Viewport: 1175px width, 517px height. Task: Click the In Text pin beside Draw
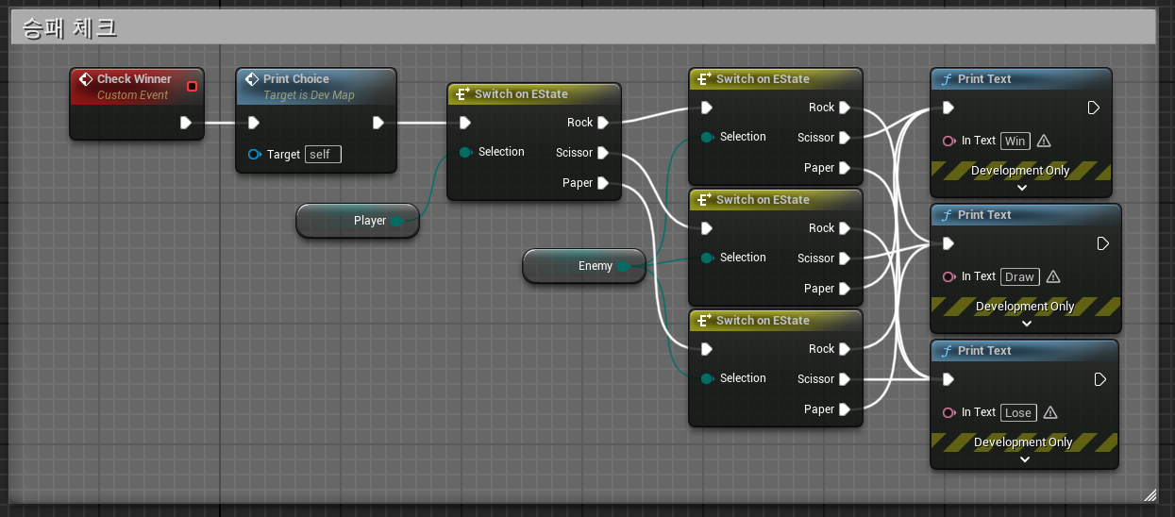(948, 276)
